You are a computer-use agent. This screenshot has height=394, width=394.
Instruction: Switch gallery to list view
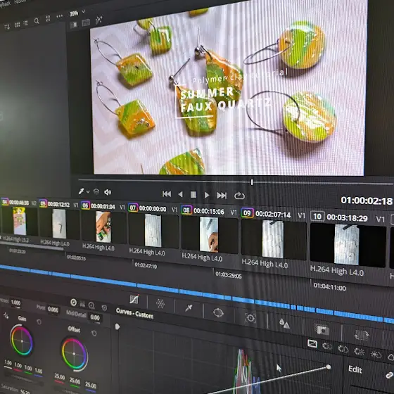click(x=25, y=23)
